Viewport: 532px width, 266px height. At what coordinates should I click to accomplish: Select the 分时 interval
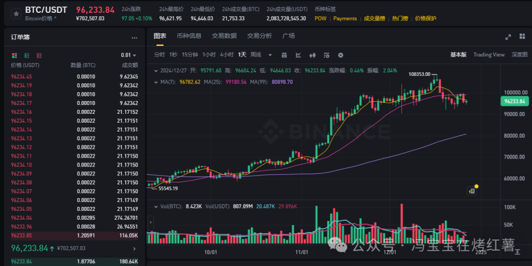pos(160,55)
